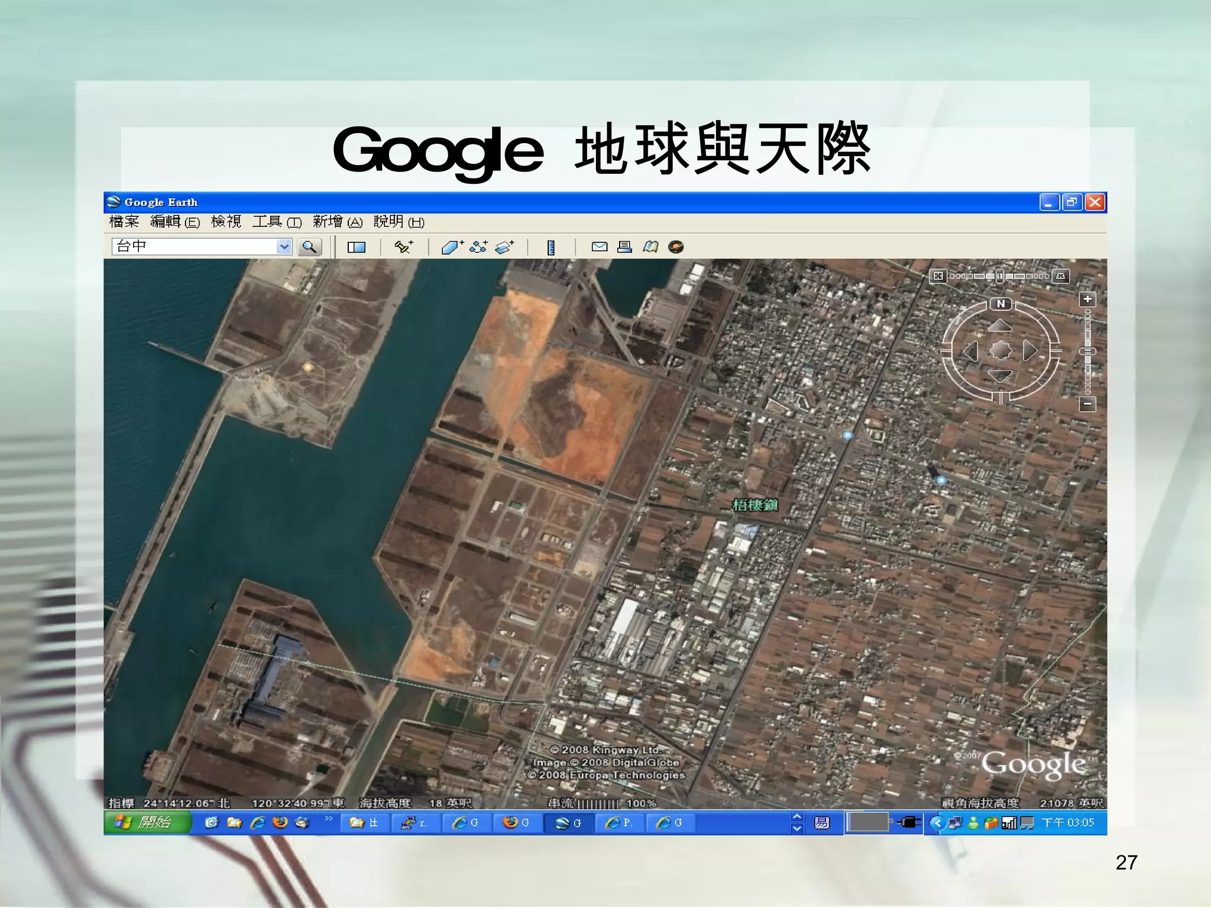The width and height of the screenshot is (1211, 908).
Task: Add a placemark with pushpin icon
Action: click(x=404, y=247)
